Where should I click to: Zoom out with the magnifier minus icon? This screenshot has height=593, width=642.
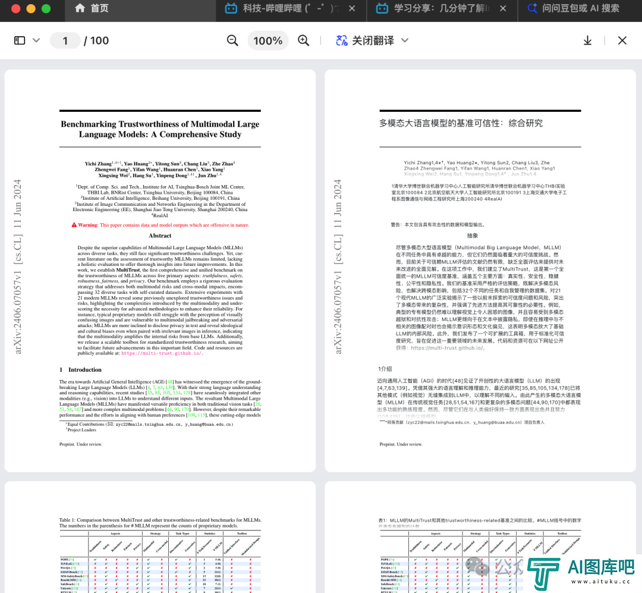[x=232, y=40]
